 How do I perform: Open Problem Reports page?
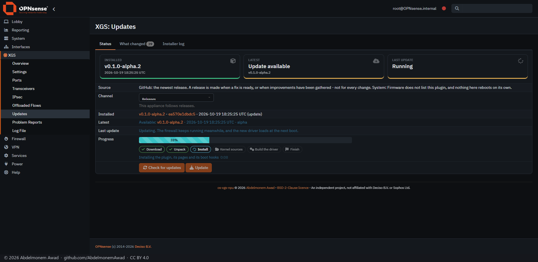point(45,122)
